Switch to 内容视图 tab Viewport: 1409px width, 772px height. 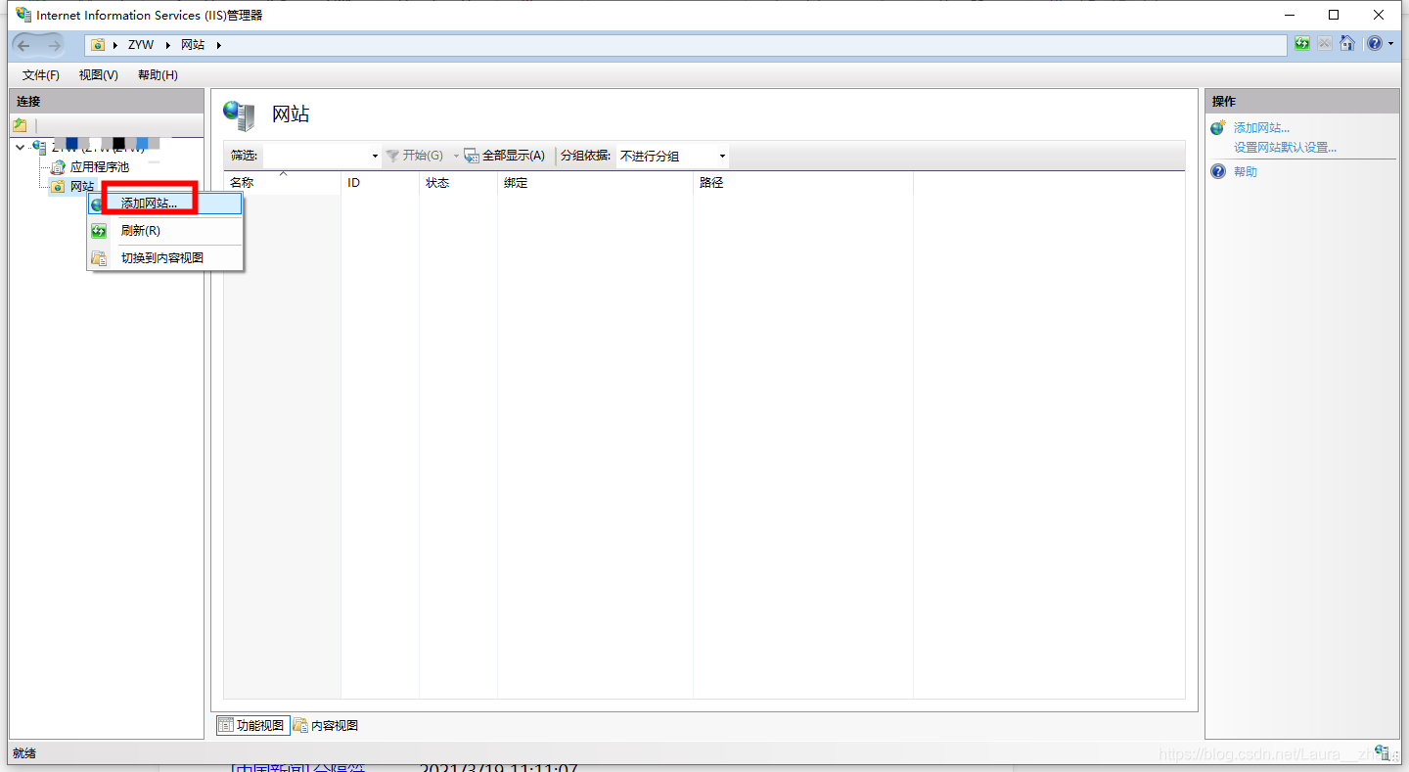(x=326, y=725)
